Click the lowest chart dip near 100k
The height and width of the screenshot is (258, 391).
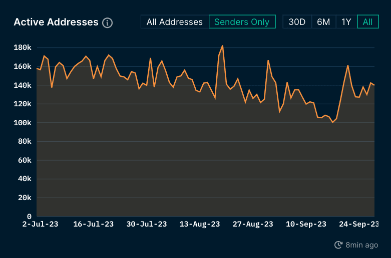pos(332,122)
